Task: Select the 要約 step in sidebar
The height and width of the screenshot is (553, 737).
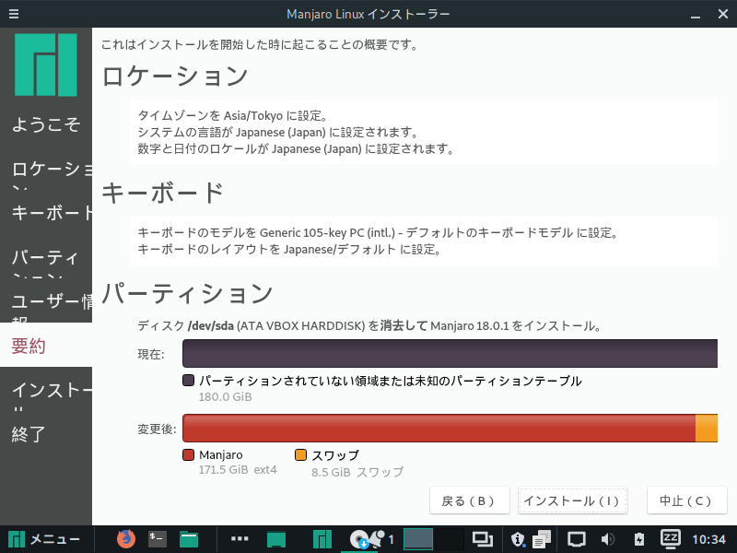Action: (46, 345)
